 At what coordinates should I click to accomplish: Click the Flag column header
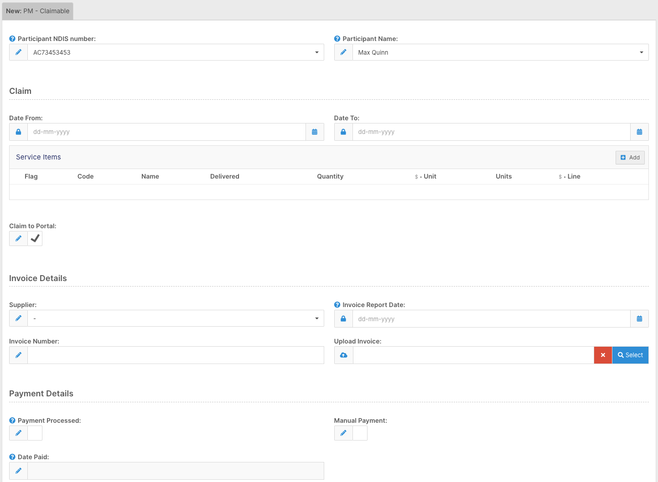click(31, 176)
